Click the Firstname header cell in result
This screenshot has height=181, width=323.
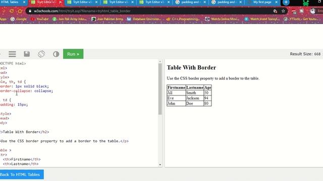click(176, 87)
